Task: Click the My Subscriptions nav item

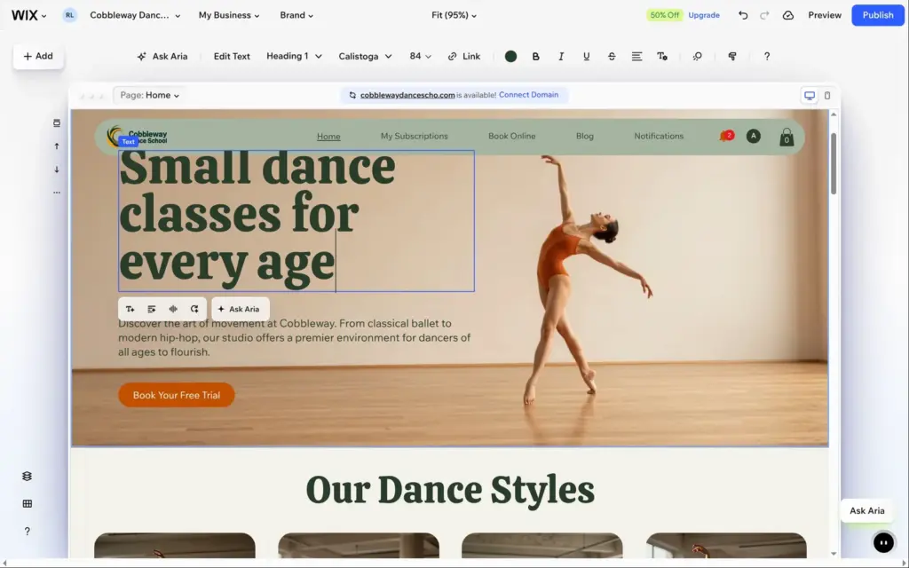Action: (414, 136)
